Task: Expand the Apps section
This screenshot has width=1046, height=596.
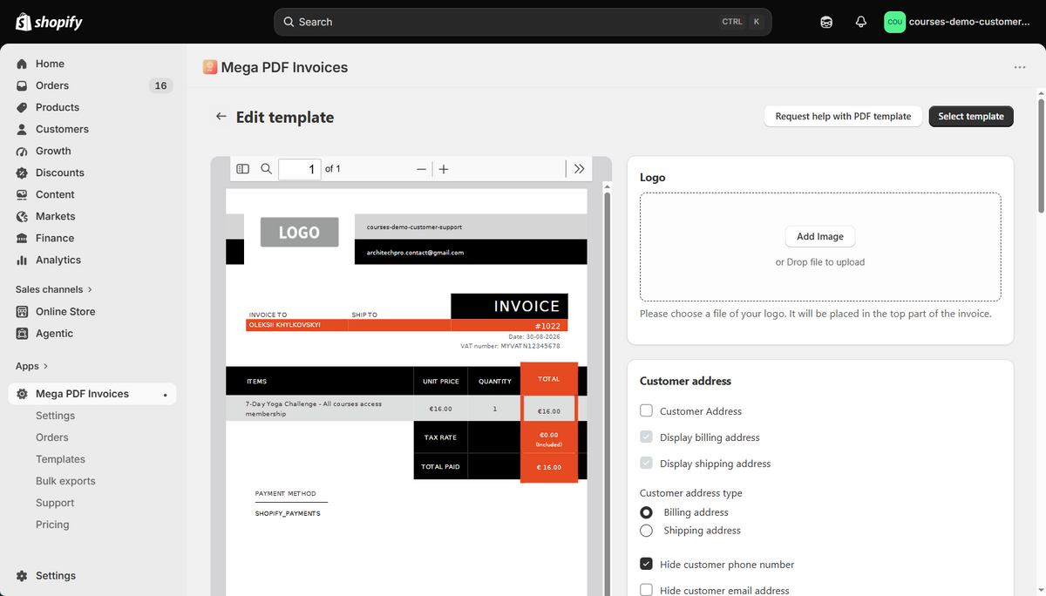Action: (x=32, y=366)
